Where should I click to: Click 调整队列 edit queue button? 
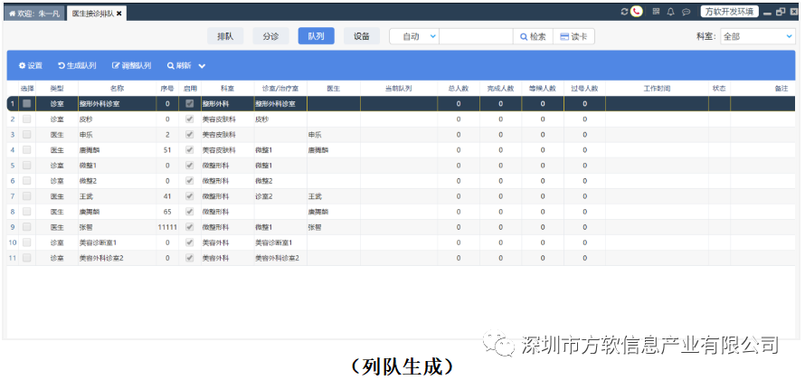[x=131, y=66]
